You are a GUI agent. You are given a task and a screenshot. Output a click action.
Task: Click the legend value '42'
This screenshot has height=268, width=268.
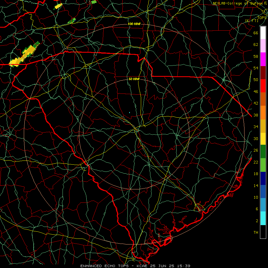click(256, 103)
